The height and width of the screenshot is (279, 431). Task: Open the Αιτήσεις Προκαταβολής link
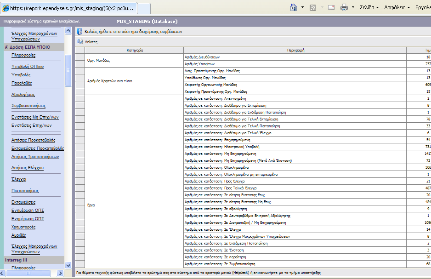(33, 140)
